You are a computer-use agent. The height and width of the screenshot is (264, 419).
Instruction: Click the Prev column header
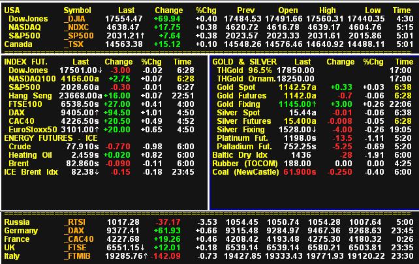click(246, 10)
